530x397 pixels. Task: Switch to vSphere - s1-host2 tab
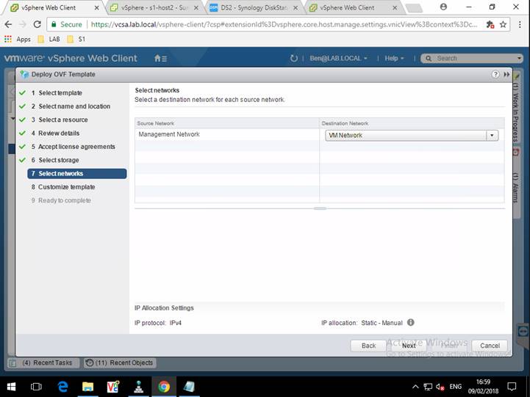pos(154,7)
